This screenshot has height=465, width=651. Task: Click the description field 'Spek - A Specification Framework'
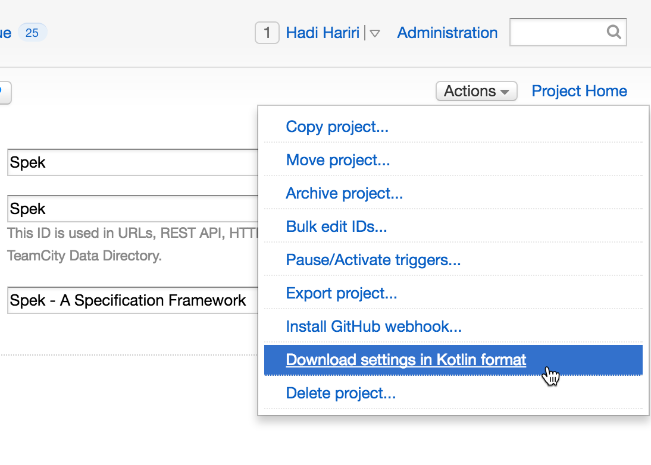(x=133, y=300)
